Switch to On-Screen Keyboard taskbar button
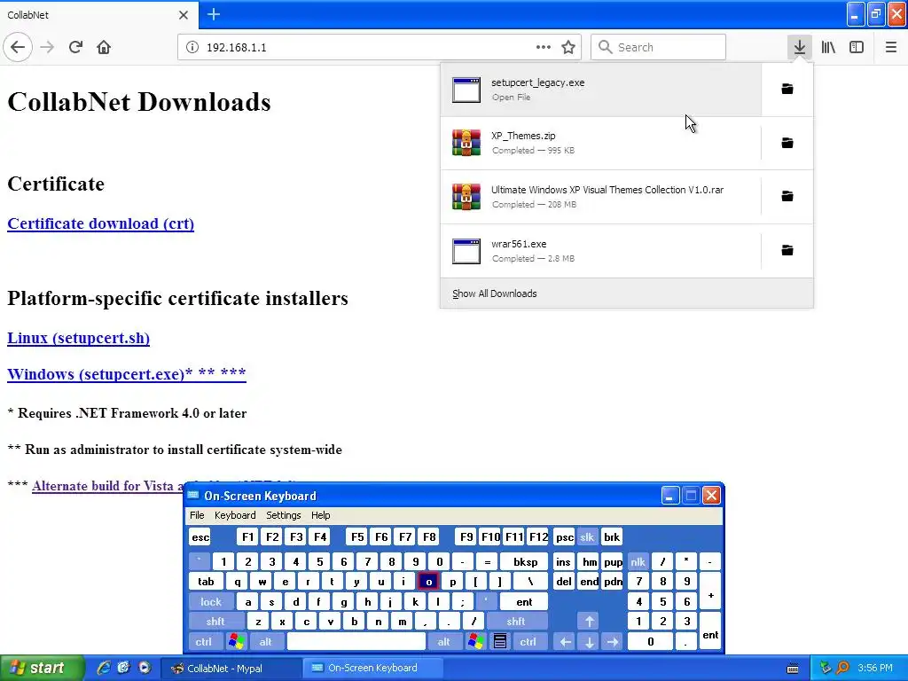 point(372,669)
